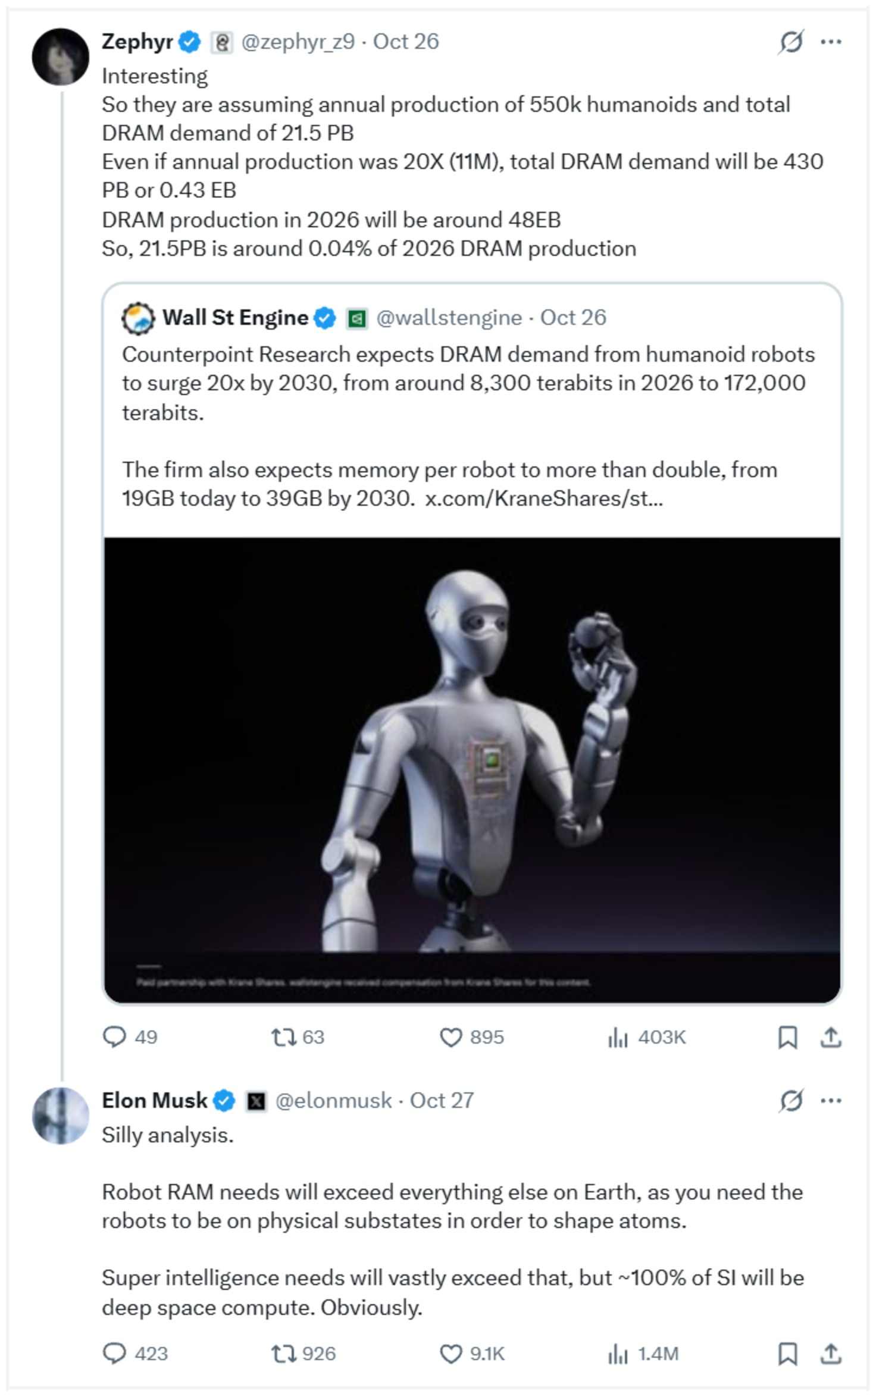Viewport: 876px width, 1397px height.
Task: Like Zephyr's post showing 895 likes
Action: (471, 1037)
